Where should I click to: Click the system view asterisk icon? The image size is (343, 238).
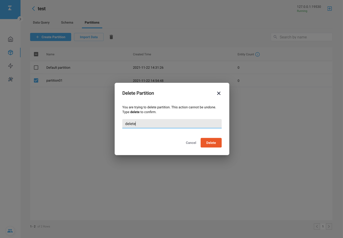(10, 79)
